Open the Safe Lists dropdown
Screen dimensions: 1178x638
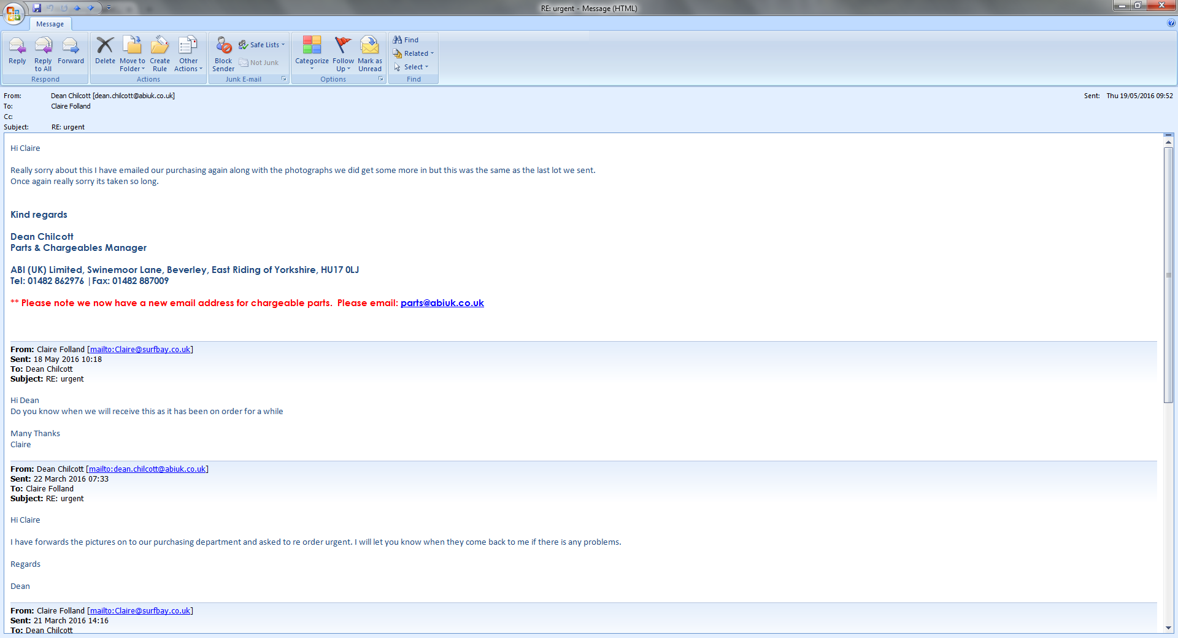click(x=262, y=45)
